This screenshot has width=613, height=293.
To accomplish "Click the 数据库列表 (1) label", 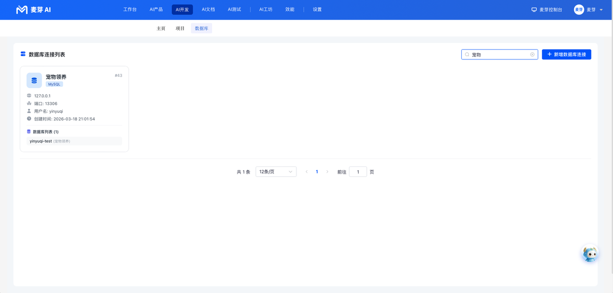I will (x=46, y=132).
